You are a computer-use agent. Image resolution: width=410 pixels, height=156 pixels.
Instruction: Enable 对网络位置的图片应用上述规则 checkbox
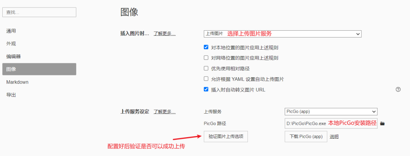[x=206, y=58]
